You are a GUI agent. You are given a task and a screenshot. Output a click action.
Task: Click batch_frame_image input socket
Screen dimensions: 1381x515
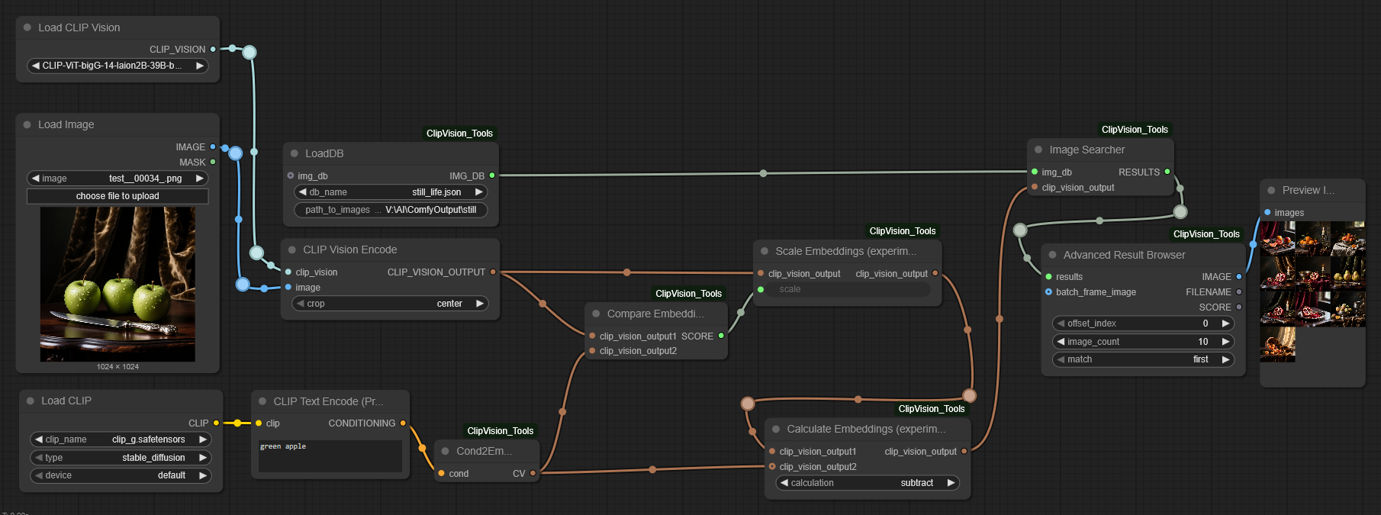click(1048, 291)
